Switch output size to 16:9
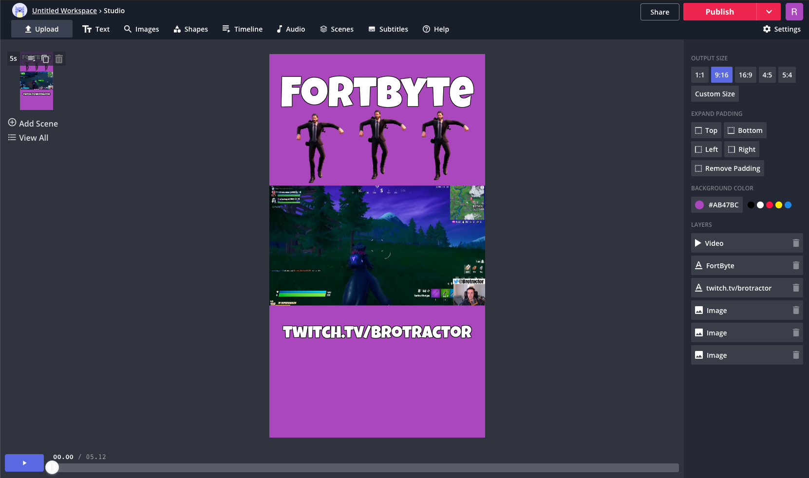The image size is (809, 478). tap(745, 75)
